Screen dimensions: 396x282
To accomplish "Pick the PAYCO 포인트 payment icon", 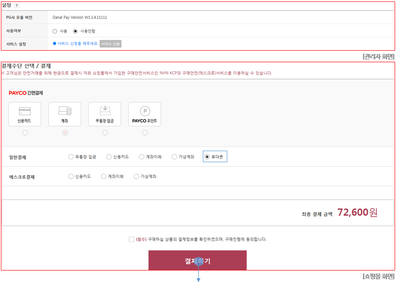I will click(144, 114).
